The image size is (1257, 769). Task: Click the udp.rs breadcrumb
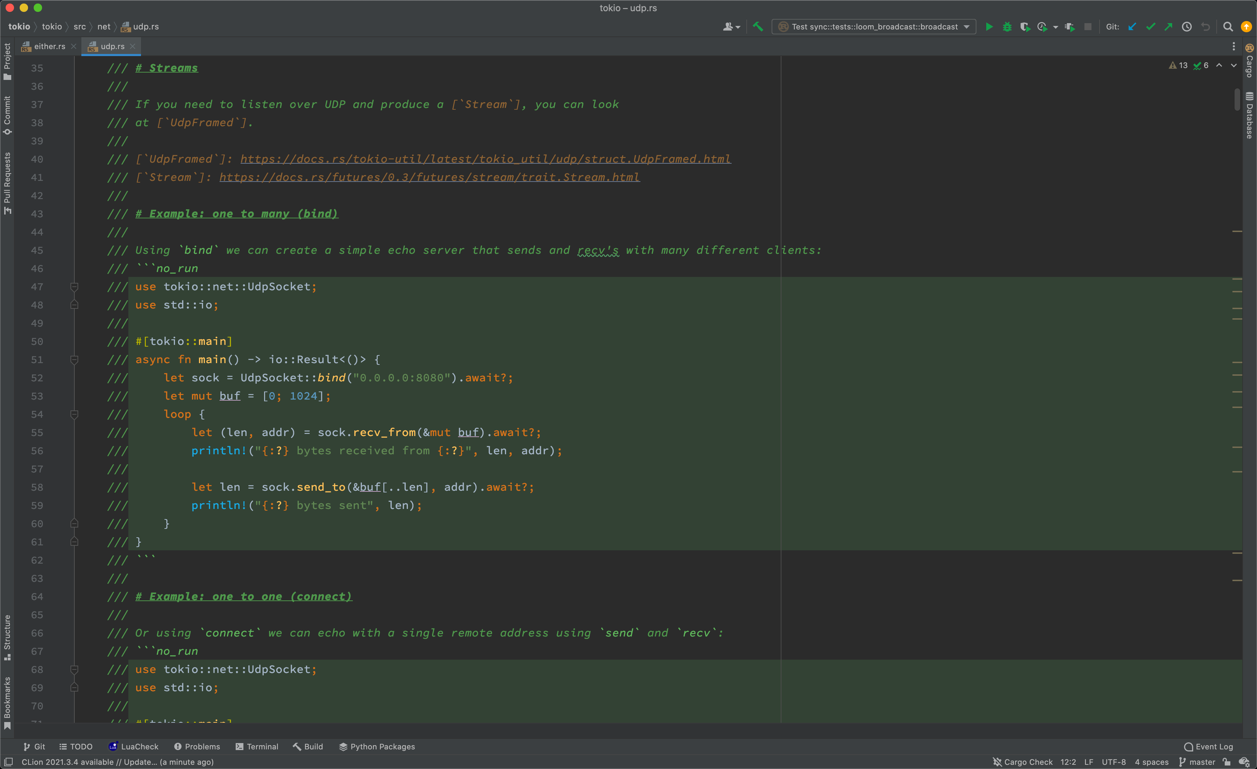tap(140, 27)
